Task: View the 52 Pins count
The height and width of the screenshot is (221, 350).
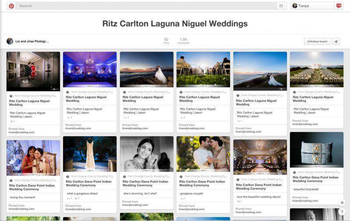Action: tap(166, 41)
